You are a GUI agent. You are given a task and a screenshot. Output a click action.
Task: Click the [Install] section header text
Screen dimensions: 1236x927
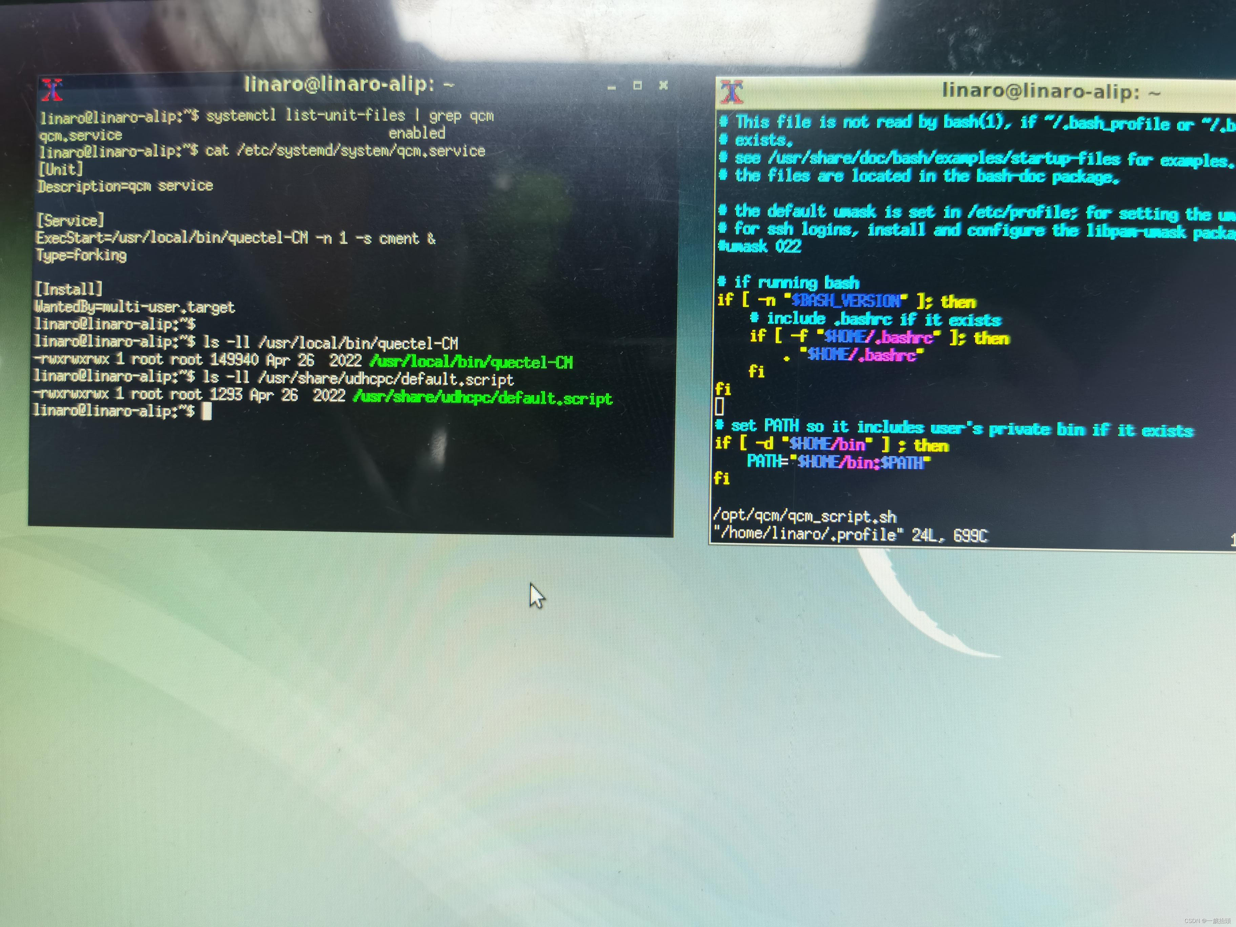point(68,289)
